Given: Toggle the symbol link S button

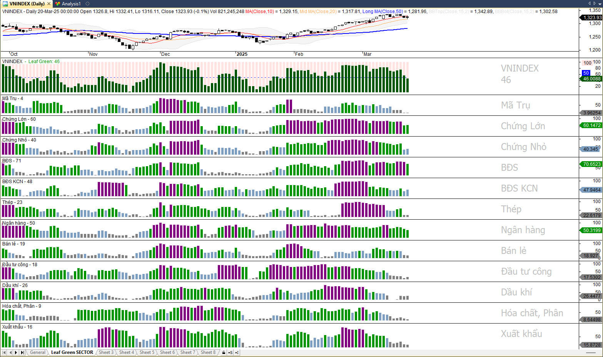Looking at the screenshot, I should (230, 352).
